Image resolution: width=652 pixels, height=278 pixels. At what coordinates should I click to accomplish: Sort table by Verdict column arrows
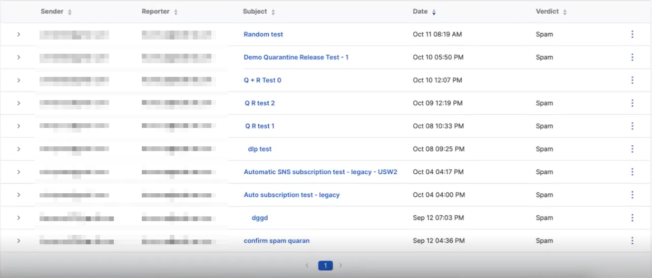565,12
